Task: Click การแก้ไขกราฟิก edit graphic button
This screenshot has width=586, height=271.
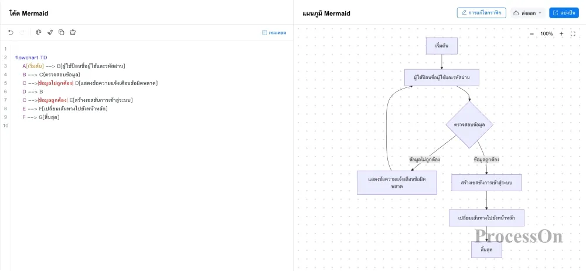Action: 481,13
